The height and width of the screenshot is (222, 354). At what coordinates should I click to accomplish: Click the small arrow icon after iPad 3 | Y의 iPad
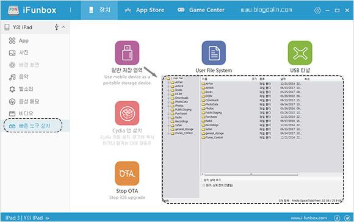tap(47, 218)
